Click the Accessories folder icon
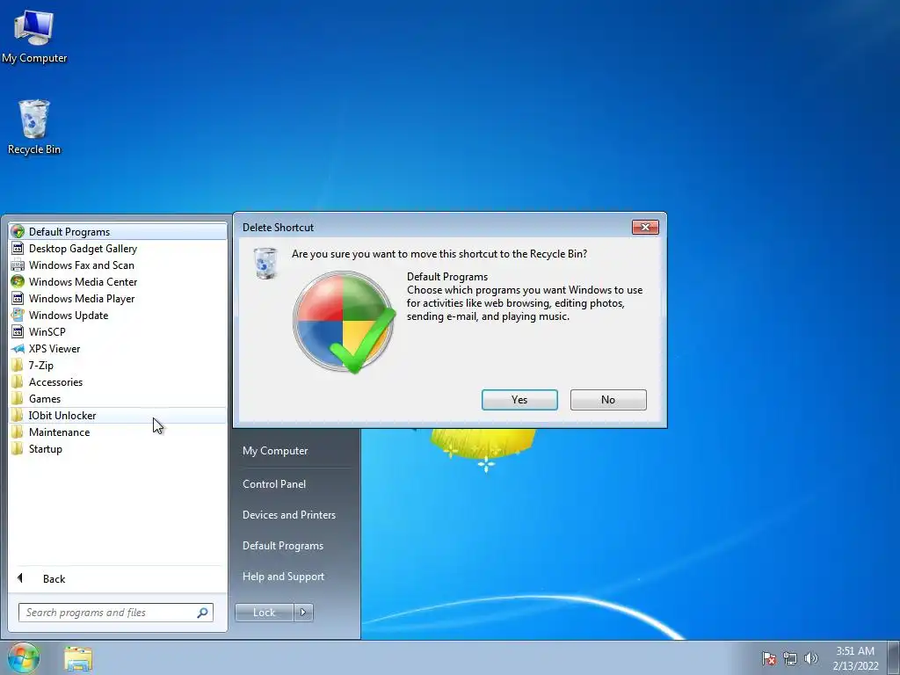This screenshot has width=900, height=675. (x=18, y=381)
